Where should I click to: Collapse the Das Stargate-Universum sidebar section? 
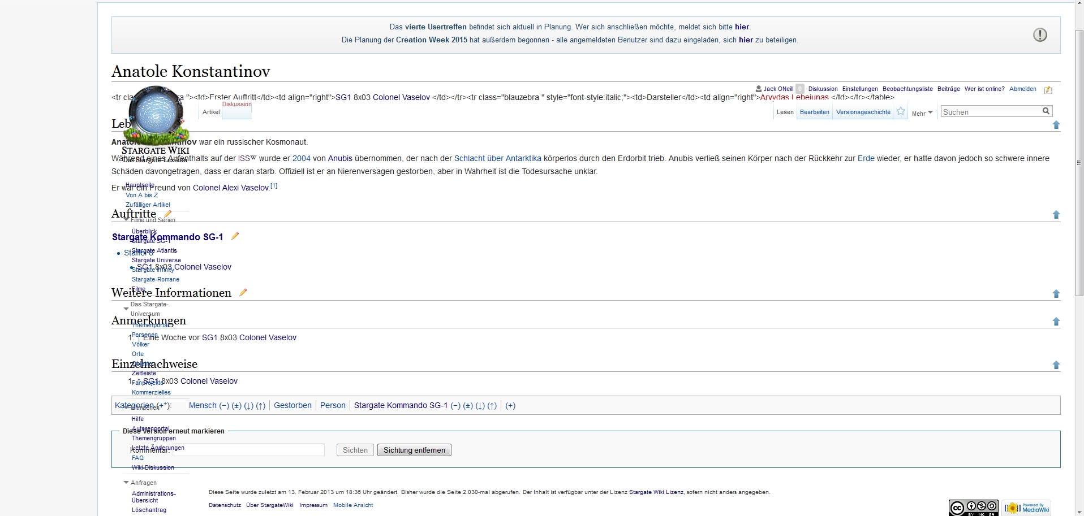(126, 309)
